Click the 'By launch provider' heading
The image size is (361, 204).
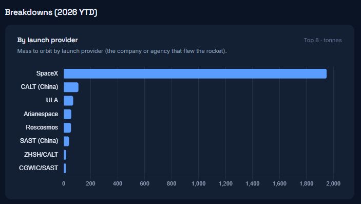[x=47, y=40]
